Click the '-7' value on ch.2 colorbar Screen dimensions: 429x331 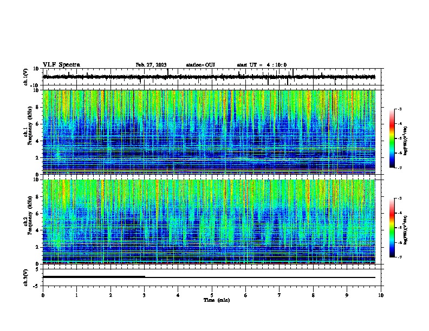pos(399,257)
